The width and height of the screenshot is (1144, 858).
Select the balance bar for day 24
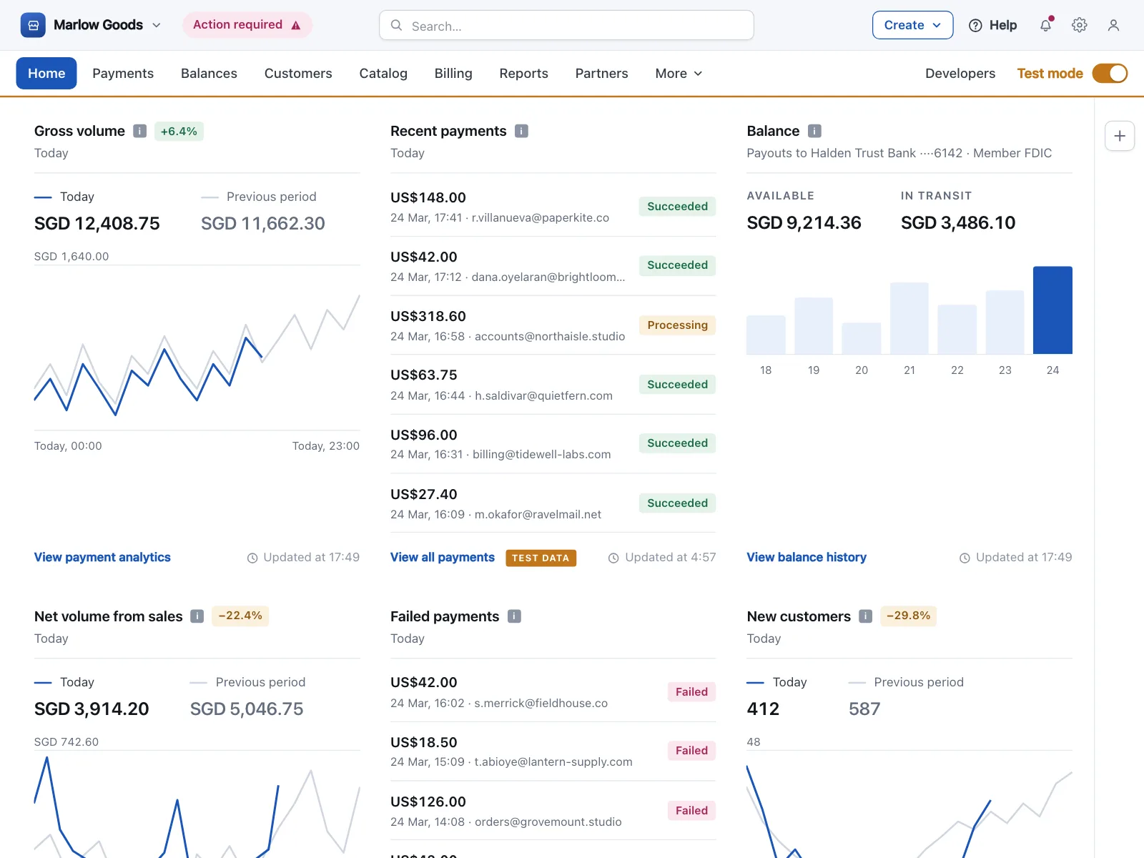click(1052, 310)
